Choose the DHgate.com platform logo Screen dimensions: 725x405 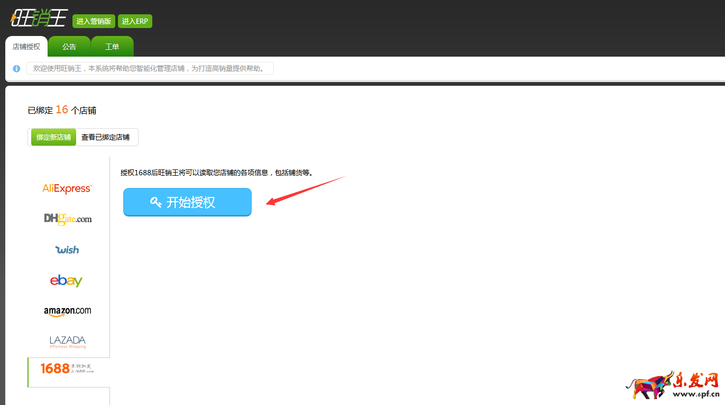pos(68,219)
